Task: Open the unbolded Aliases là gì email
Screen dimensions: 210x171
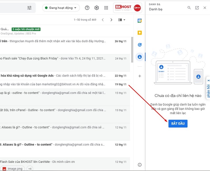Action: [65, 132]
